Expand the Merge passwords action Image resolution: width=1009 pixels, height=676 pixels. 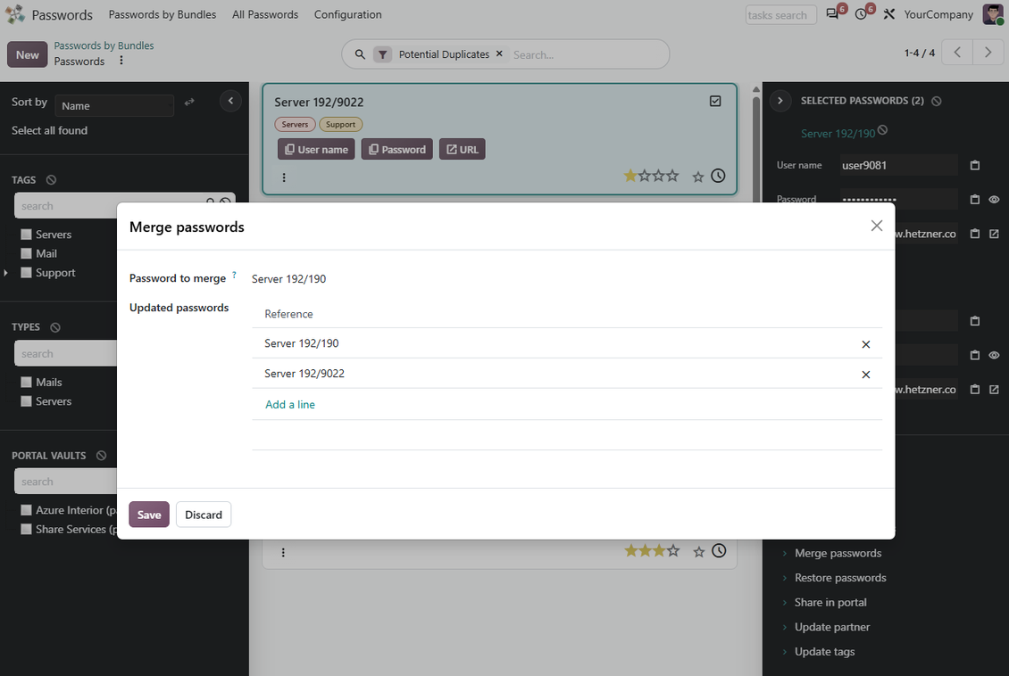[838, 553]
